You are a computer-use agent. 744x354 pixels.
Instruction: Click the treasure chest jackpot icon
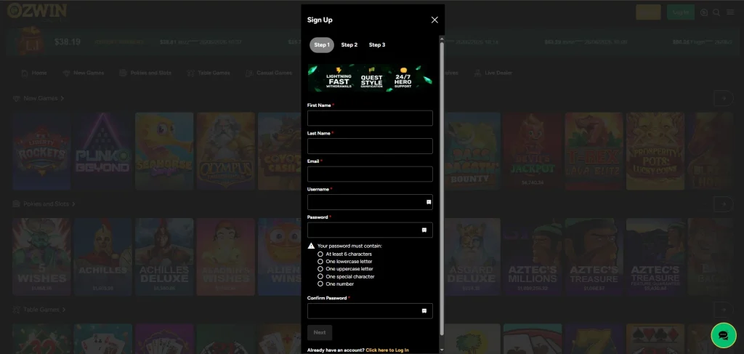[31, 41]
